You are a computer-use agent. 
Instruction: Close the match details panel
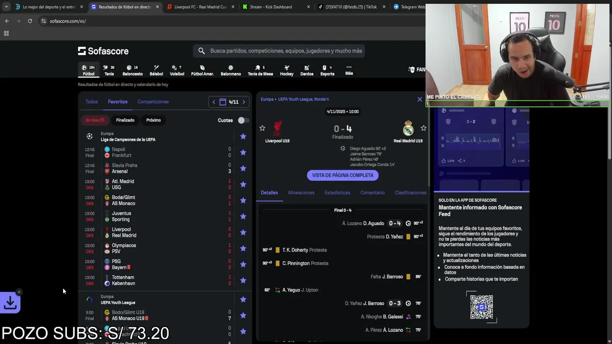(x=420, y=99)
